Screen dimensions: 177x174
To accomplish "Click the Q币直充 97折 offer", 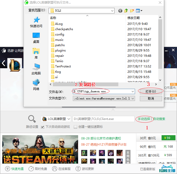I will 170,88.
